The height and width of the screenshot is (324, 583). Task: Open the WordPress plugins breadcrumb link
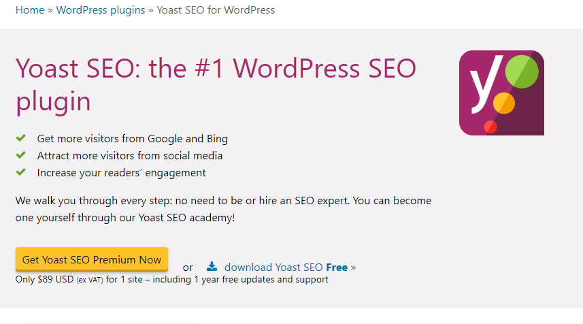click(101, 10)
